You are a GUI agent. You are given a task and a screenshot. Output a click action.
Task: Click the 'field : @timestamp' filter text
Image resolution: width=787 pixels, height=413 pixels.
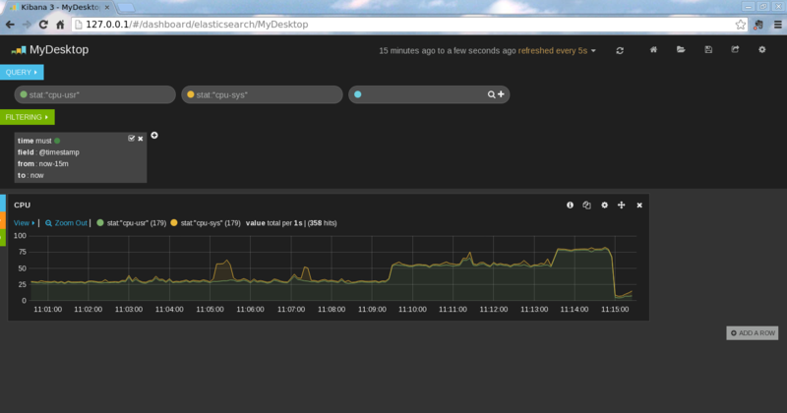tap(48, 152)
